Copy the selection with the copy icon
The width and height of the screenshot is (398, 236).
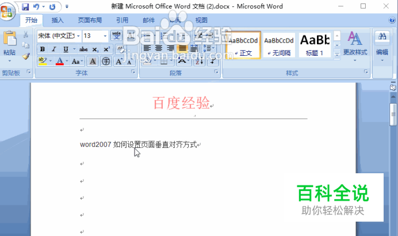26,45
